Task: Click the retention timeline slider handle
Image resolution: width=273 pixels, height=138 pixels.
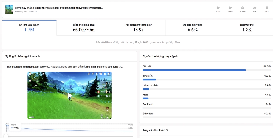Action: tap(6, 136)
